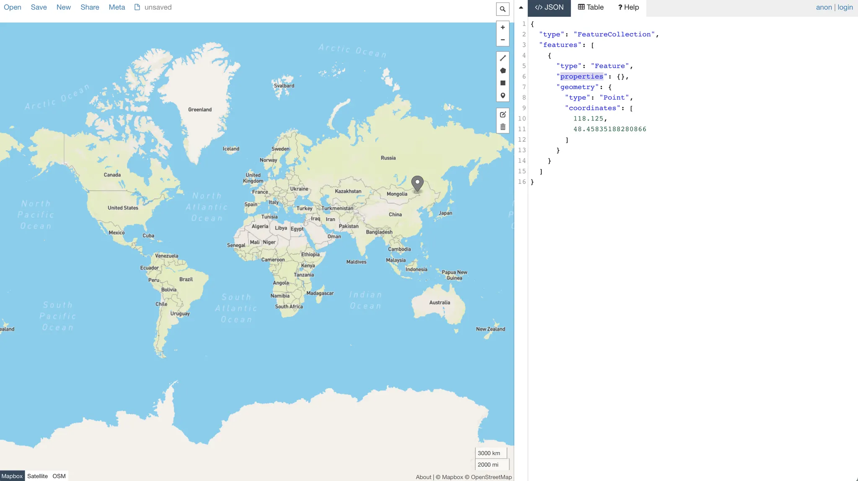Zoom out with the minus button
The image size is (858, 481).
[x=503, y=40]
